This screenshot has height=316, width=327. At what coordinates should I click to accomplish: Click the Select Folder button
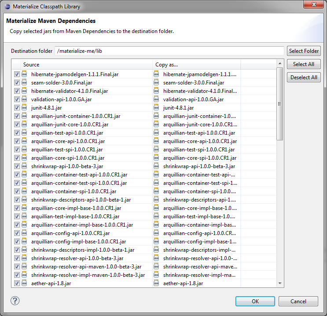pyautogui.click(x=304, y=51)
